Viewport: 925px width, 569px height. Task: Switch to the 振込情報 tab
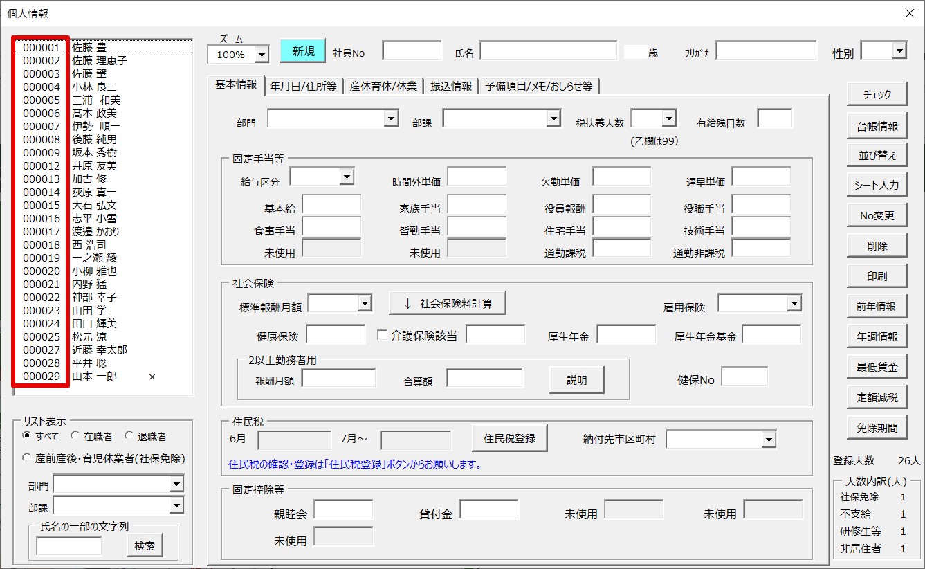(x=450, y=86)
